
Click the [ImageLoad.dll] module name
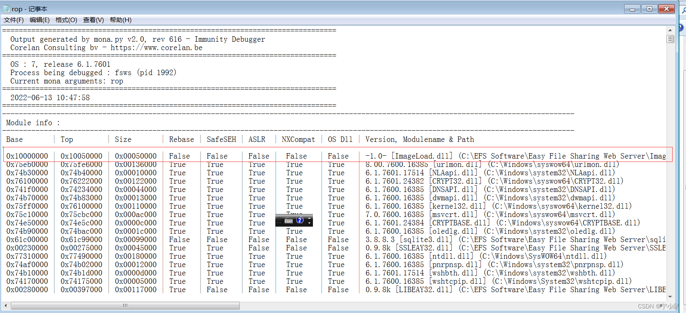(x=422, y=156)
